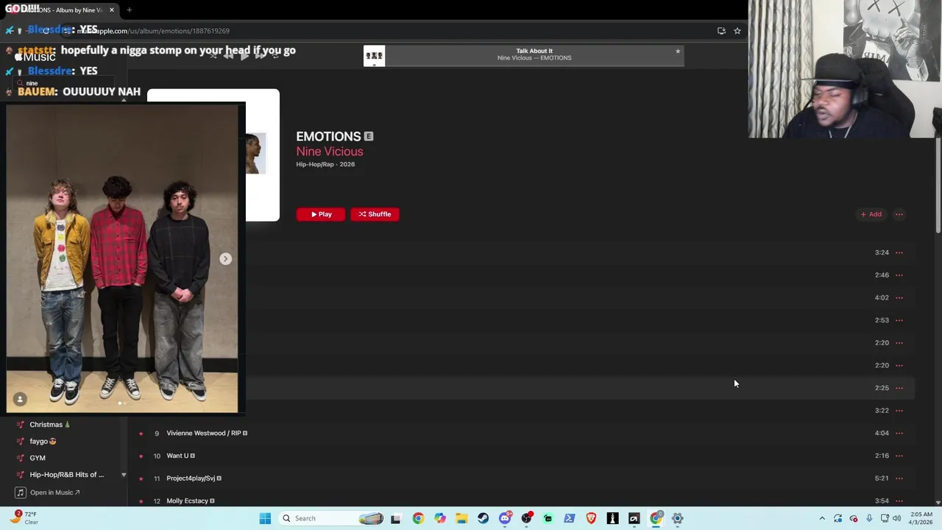Bookmark this page with star icon
Image resolution: width=942 pixels, height=530 pixels.
tap(737, 31)
